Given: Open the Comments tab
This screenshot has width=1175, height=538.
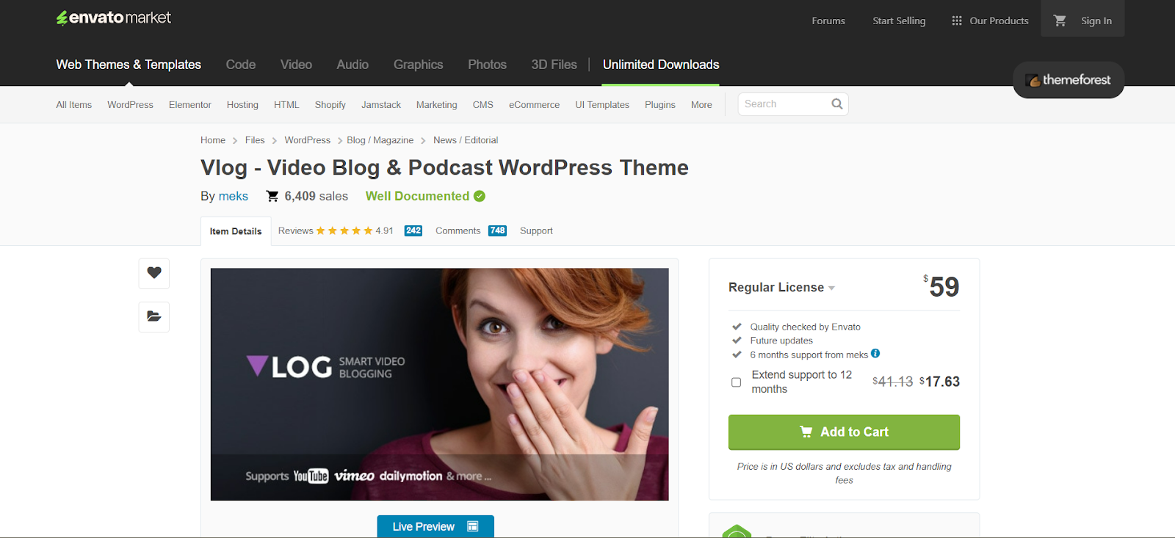Looking at the screenshot, I should coord(458,230).
